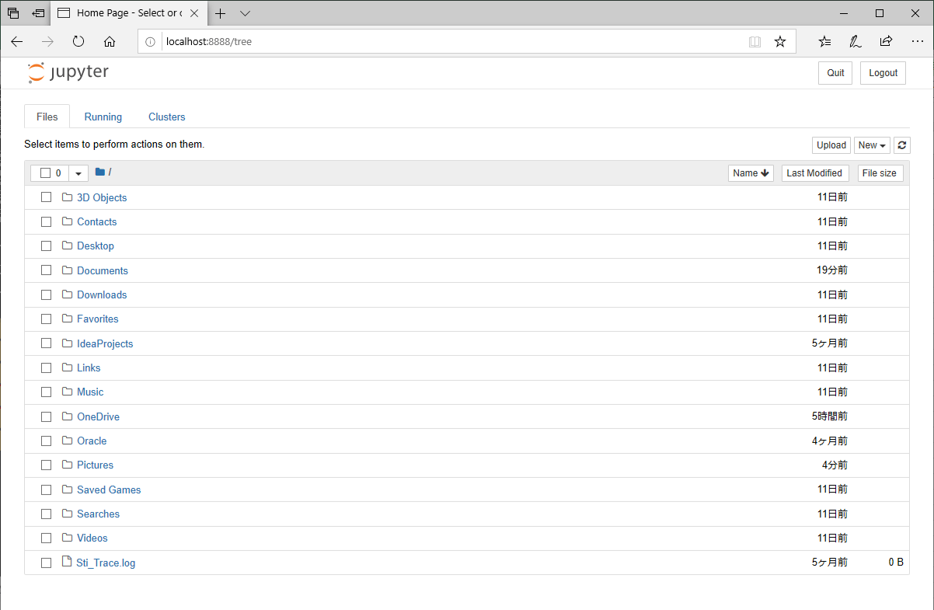Open the Sti_Trace.log file link
Screen dimensions: 934x610
106,563
